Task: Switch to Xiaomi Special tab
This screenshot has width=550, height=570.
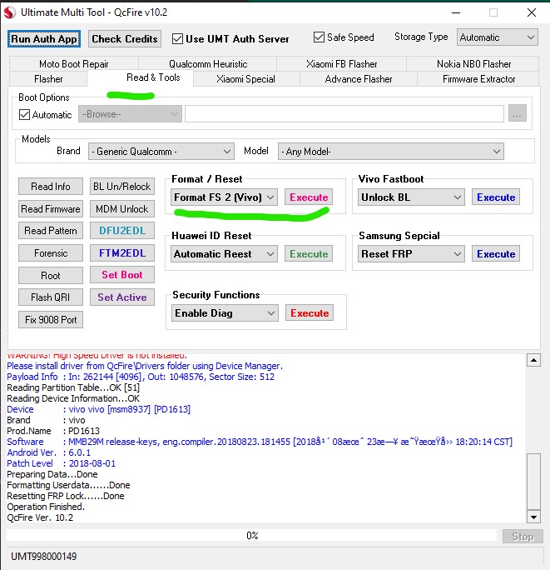Action: [245, 79]
